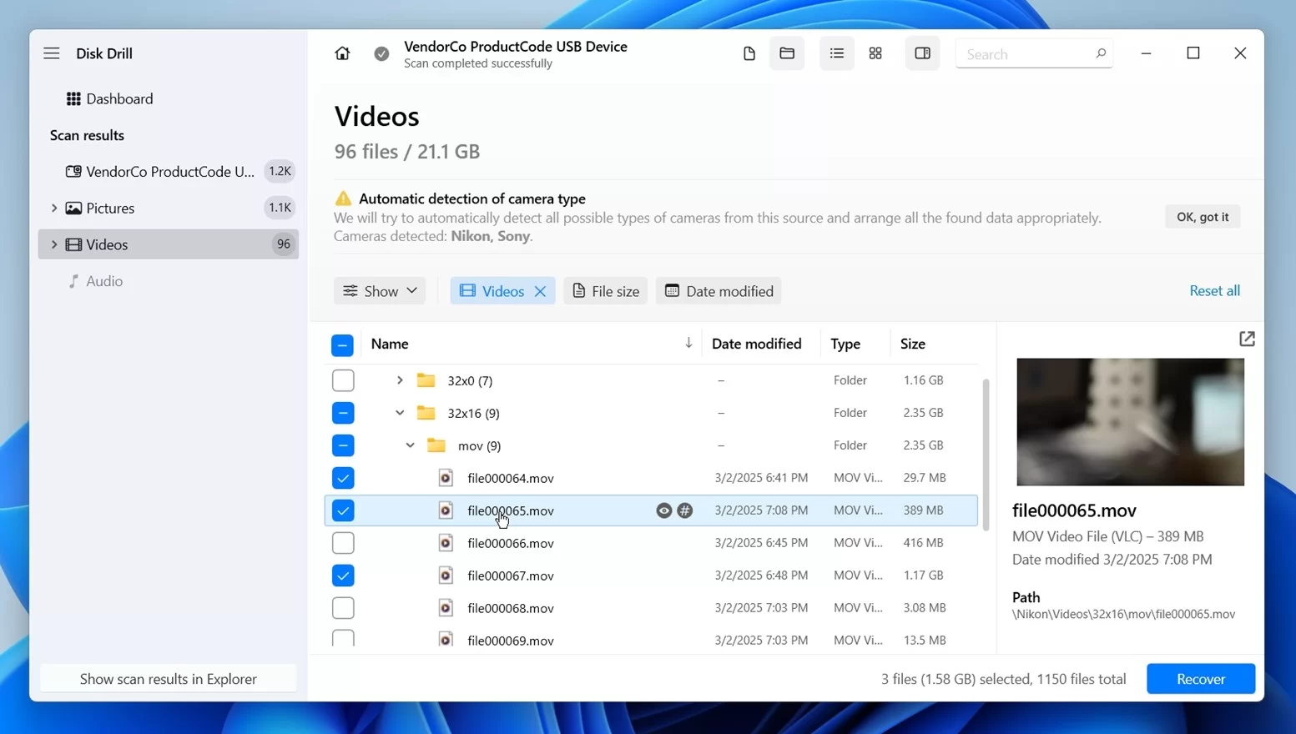Click the Dashboard grid icon
Screen dimensions: 1296x734
73,98
